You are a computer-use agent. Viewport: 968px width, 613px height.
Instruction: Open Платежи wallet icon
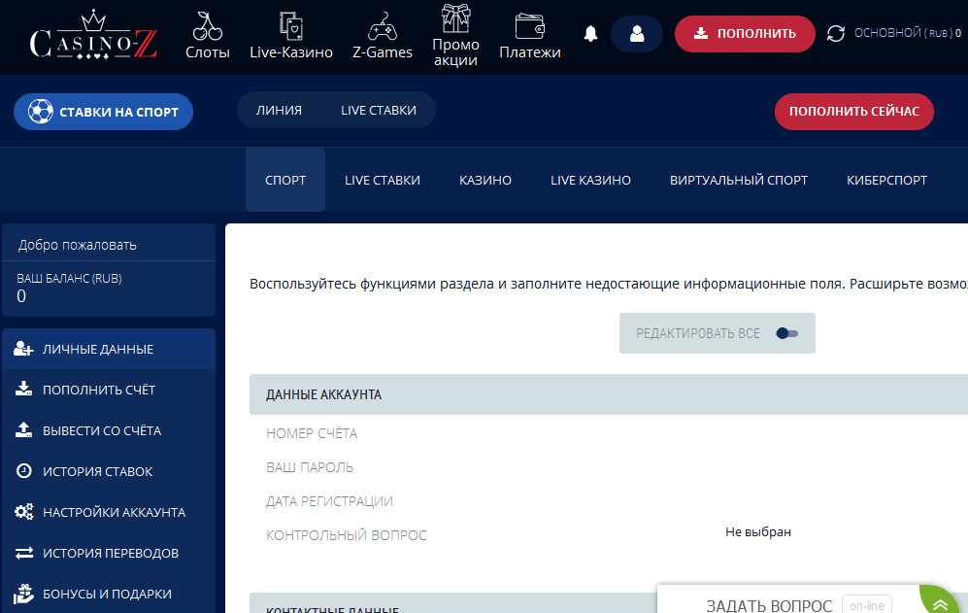tap(529, 25)
